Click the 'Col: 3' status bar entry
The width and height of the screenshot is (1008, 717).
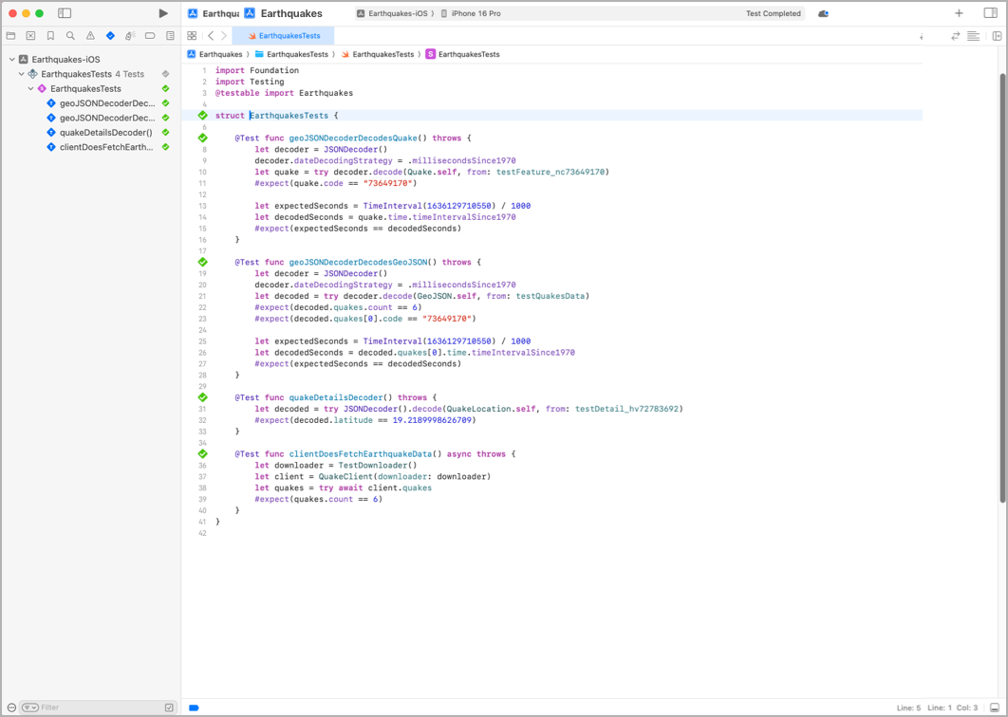pos(967,708)
